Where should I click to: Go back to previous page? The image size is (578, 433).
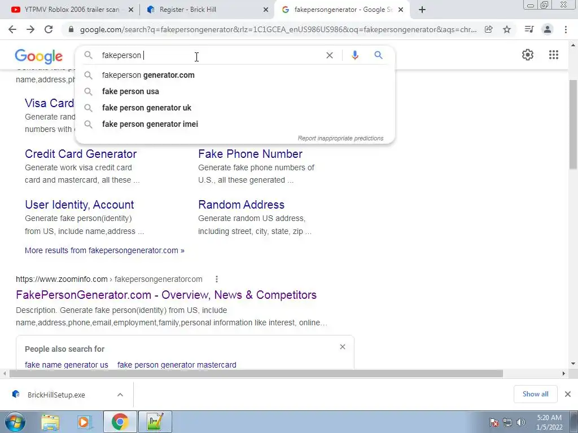click(x=12, y=29)
